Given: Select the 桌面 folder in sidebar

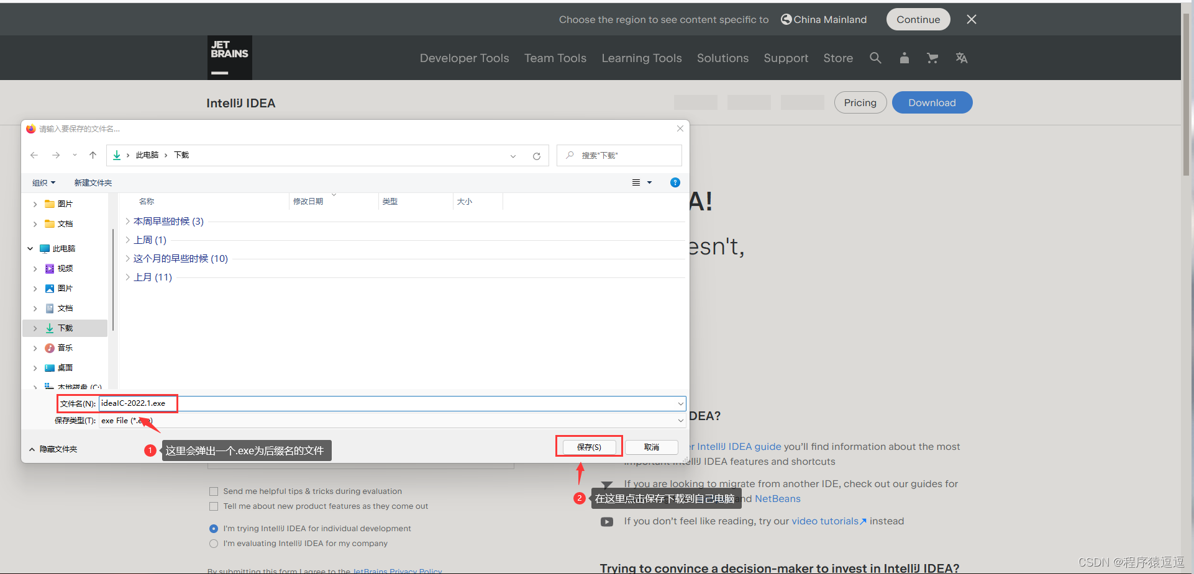Looking at the screenshot, I should click(x=65, y=367).
